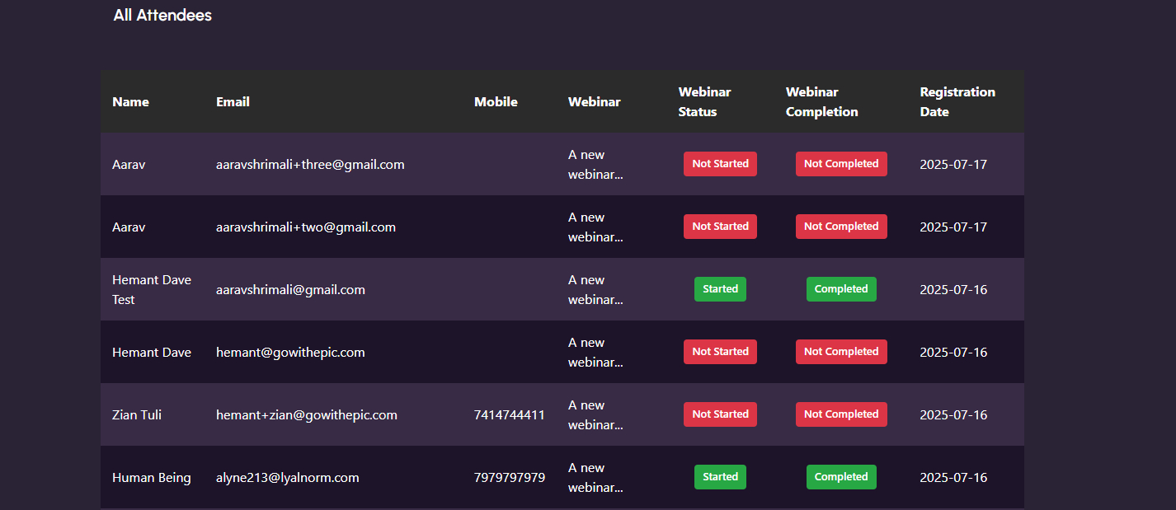The height and width of the screenshot is (510, 1176).
Task: Select mobile number 7414744411
Action: [509, 415]
